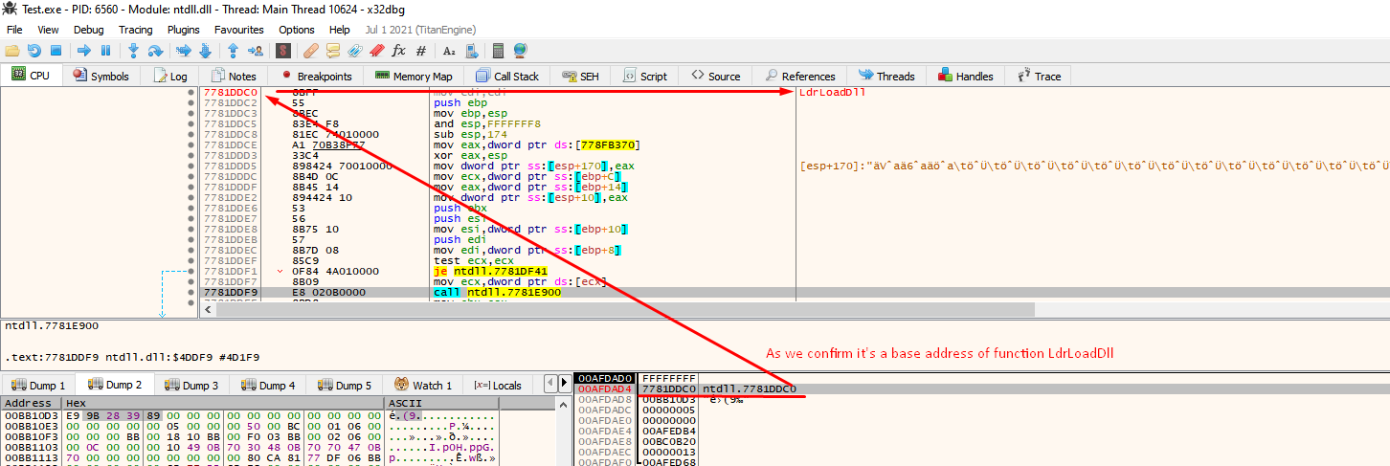
Task: Switch to the SEH tab
Action: [x=580, y=76]
